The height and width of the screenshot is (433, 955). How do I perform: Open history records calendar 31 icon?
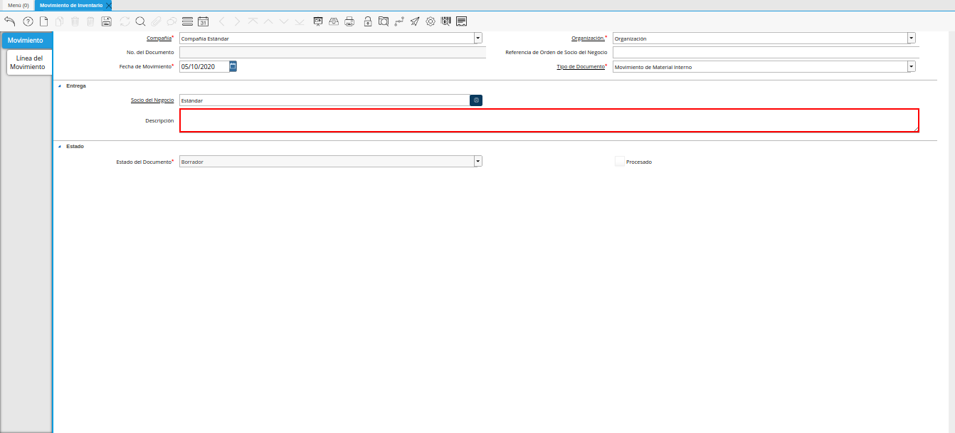pos(203,21)
